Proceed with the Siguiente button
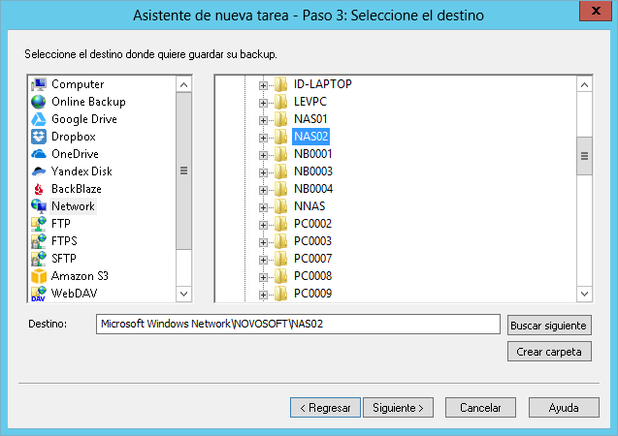 (398, 408)
